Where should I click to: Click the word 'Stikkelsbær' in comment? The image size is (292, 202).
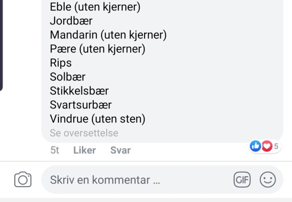(79, 91)
